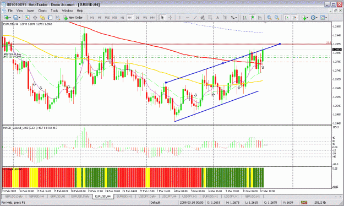Select upper trendline's right end handle
This screenshot has width=344, height=206.
280,44
